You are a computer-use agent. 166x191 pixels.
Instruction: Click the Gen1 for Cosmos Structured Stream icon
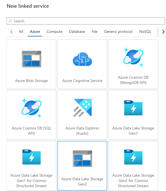pyautogui.click(x=32, y=157)
